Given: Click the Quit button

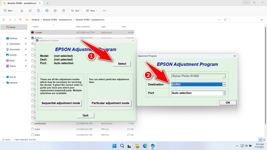Looking at the screenshot, I should pos(85,116).
